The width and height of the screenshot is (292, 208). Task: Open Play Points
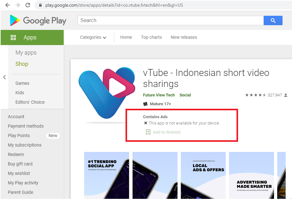[19, 136]
